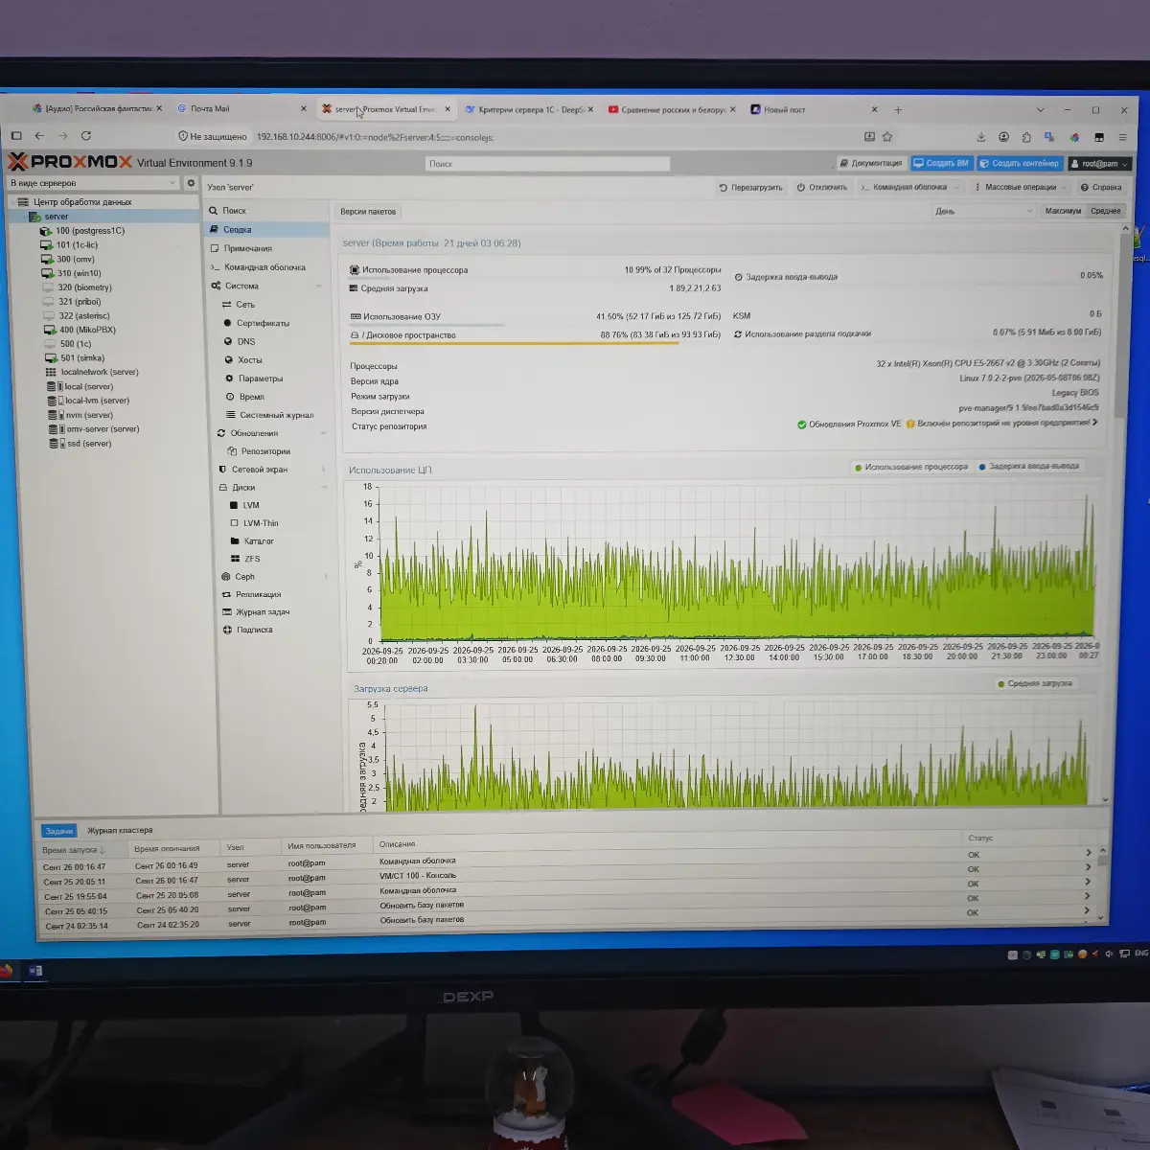1150x1150 pixels.
Task: Toggle 'Задержка ввода-вывода' legend series
Action: coord(1028,467)
